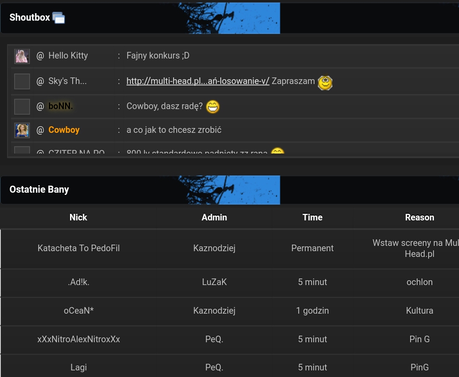Open the multi-head.pl losowanie link

(198, 81)
